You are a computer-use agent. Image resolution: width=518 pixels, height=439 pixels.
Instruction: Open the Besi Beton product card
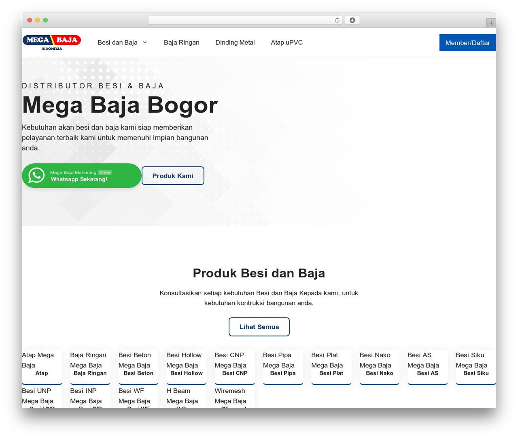(x=138, y=367)
